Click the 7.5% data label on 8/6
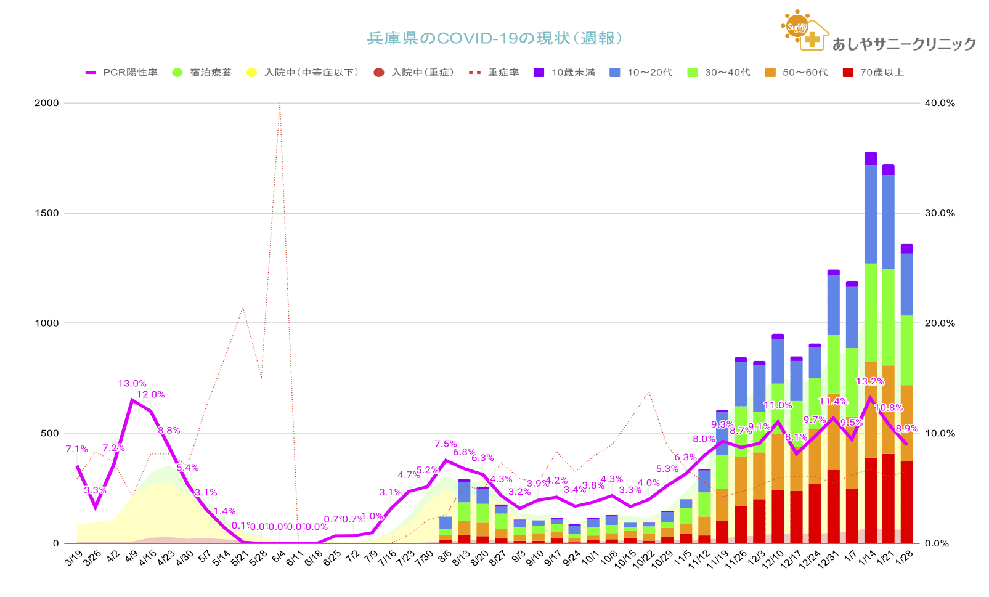 (446, 444)
